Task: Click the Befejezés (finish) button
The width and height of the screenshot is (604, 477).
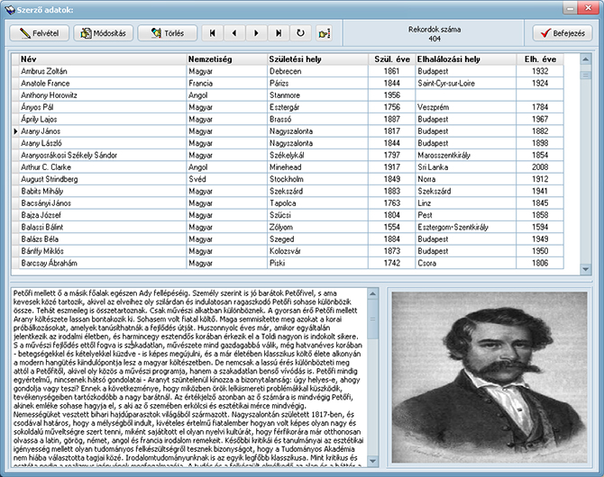Action: (563, 33)
